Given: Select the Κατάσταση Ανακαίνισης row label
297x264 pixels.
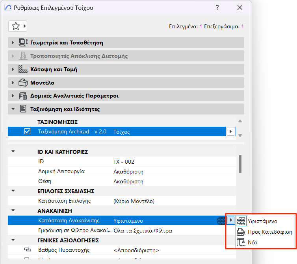Looking at the screenshot, I should [69, 220].
